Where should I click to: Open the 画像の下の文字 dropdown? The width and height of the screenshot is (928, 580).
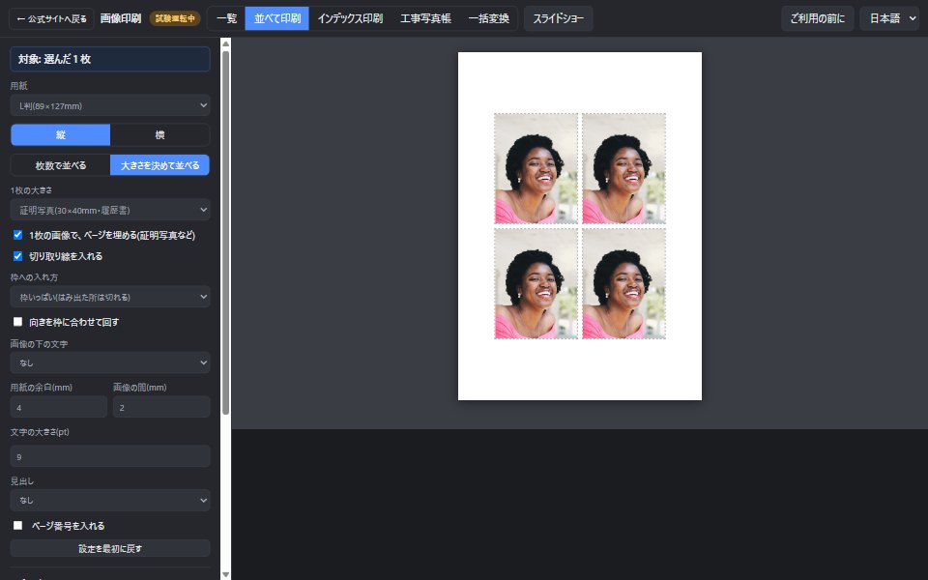click(110, 362)
